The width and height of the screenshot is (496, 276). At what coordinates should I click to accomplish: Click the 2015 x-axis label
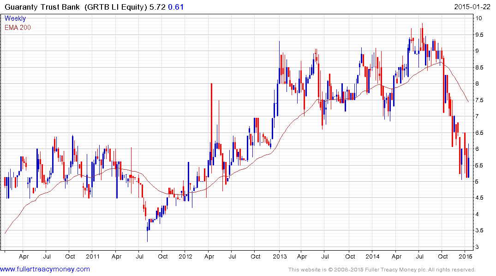point(466,256)
